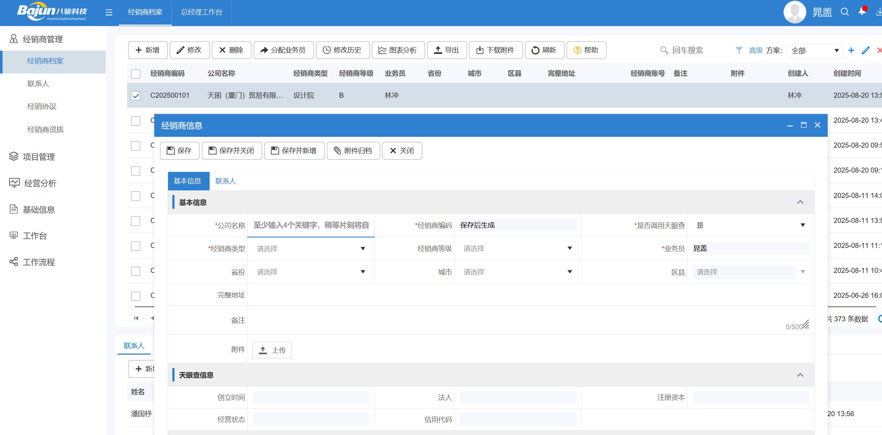The width and height of the screenshot is (882, 435).
Task: Click the blue filter funnel icon
Action: point(739,50)
